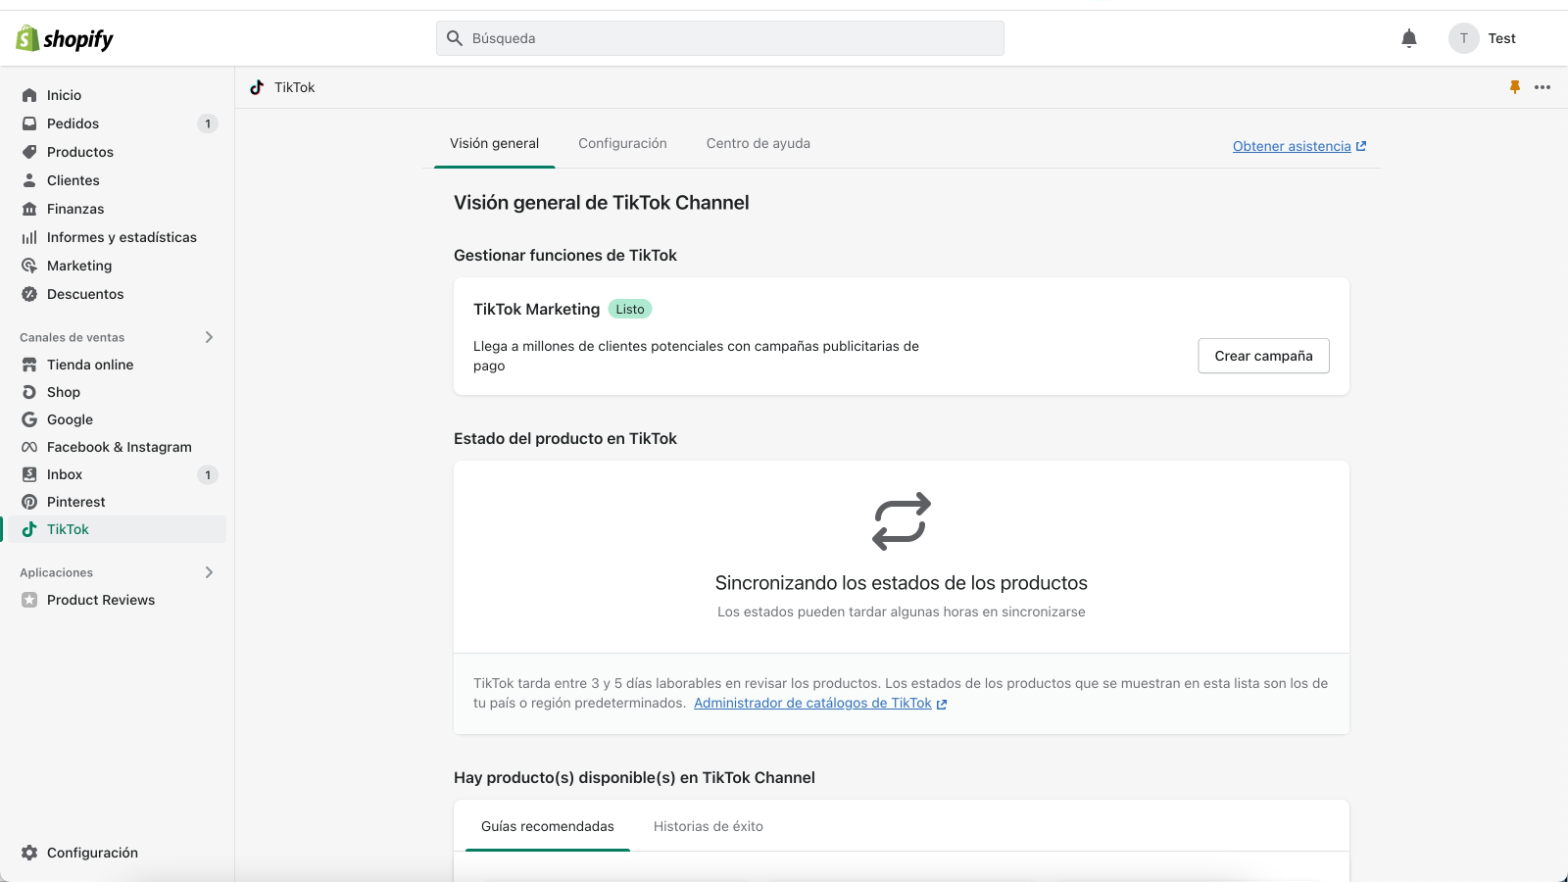Click 'Estado del producto en TikTok' heading
Image resolution: width=1568 pixels, height=882 pixels.
tap(565, 438)
